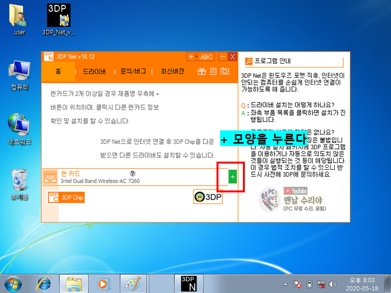This screenshot has height=293, width=391.
Task: Open the Windows Start menu
Action: [x=13, y=284]
